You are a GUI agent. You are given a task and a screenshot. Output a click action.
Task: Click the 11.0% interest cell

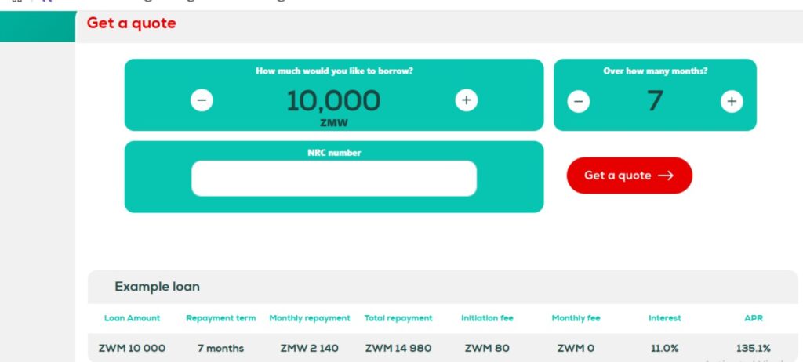click(665, 348)
